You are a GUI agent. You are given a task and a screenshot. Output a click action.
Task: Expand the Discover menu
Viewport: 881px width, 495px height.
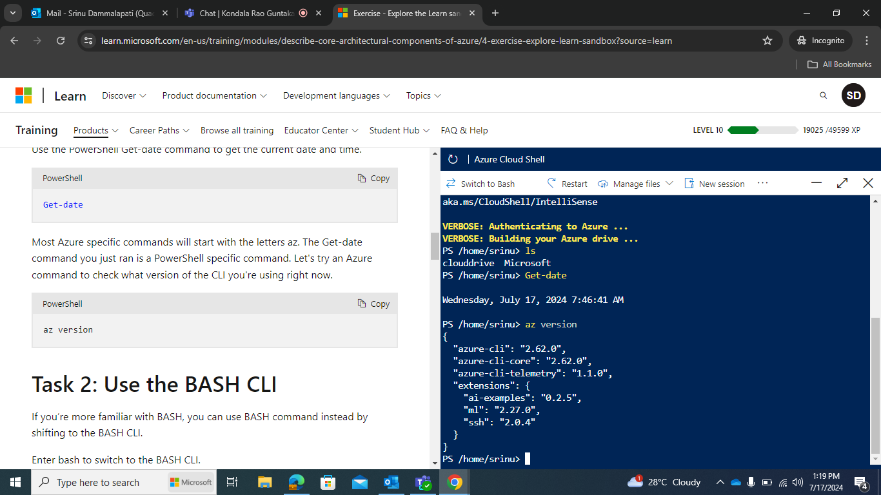[x=124, y=95]
